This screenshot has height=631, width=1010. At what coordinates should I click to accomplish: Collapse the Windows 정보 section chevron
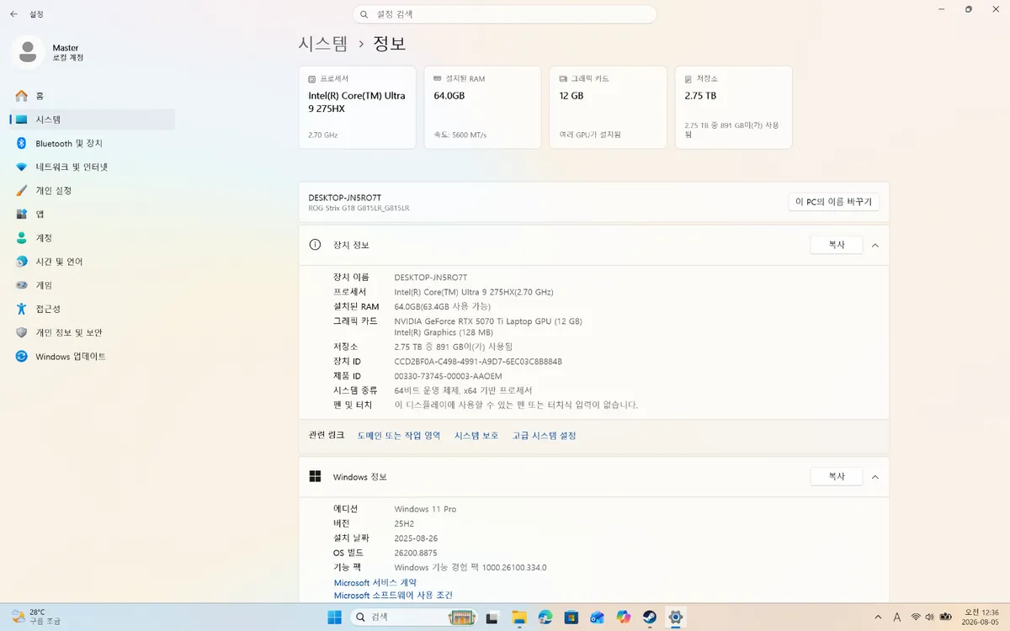pos(875,476)
